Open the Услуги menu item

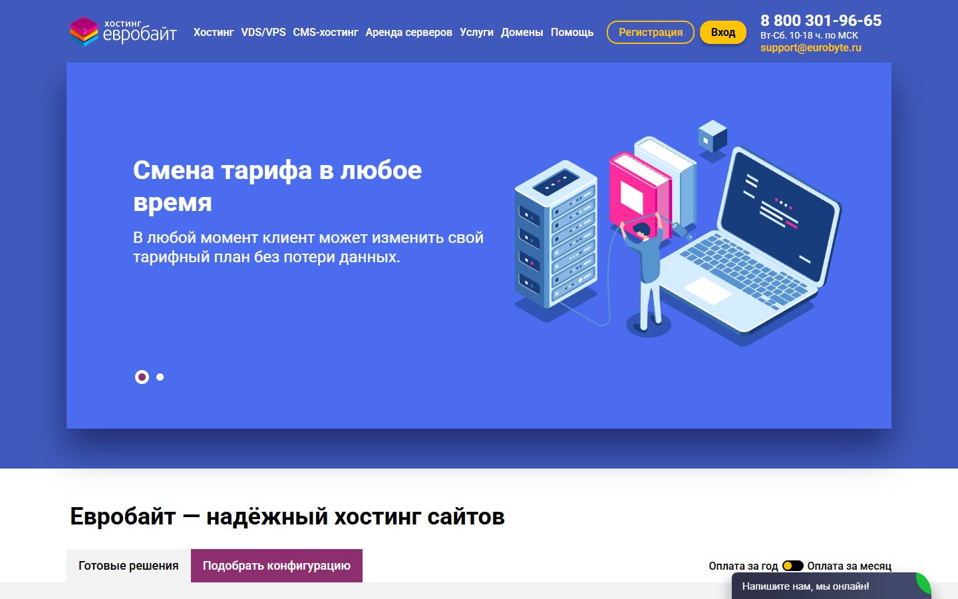pos(476,32)
